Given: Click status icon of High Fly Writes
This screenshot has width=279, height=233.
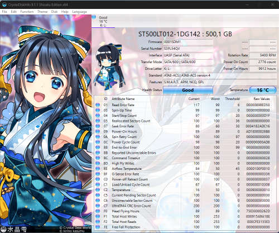Looking at the screenshot, I should tap(98, 163).
